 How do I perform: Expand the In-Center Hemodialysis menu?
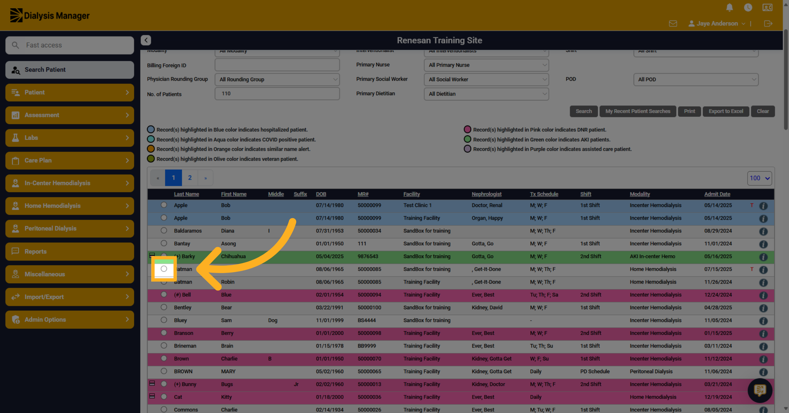point(70,183)
